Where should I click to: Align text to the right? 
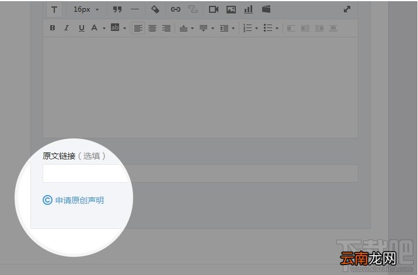[x=166, y=28]
